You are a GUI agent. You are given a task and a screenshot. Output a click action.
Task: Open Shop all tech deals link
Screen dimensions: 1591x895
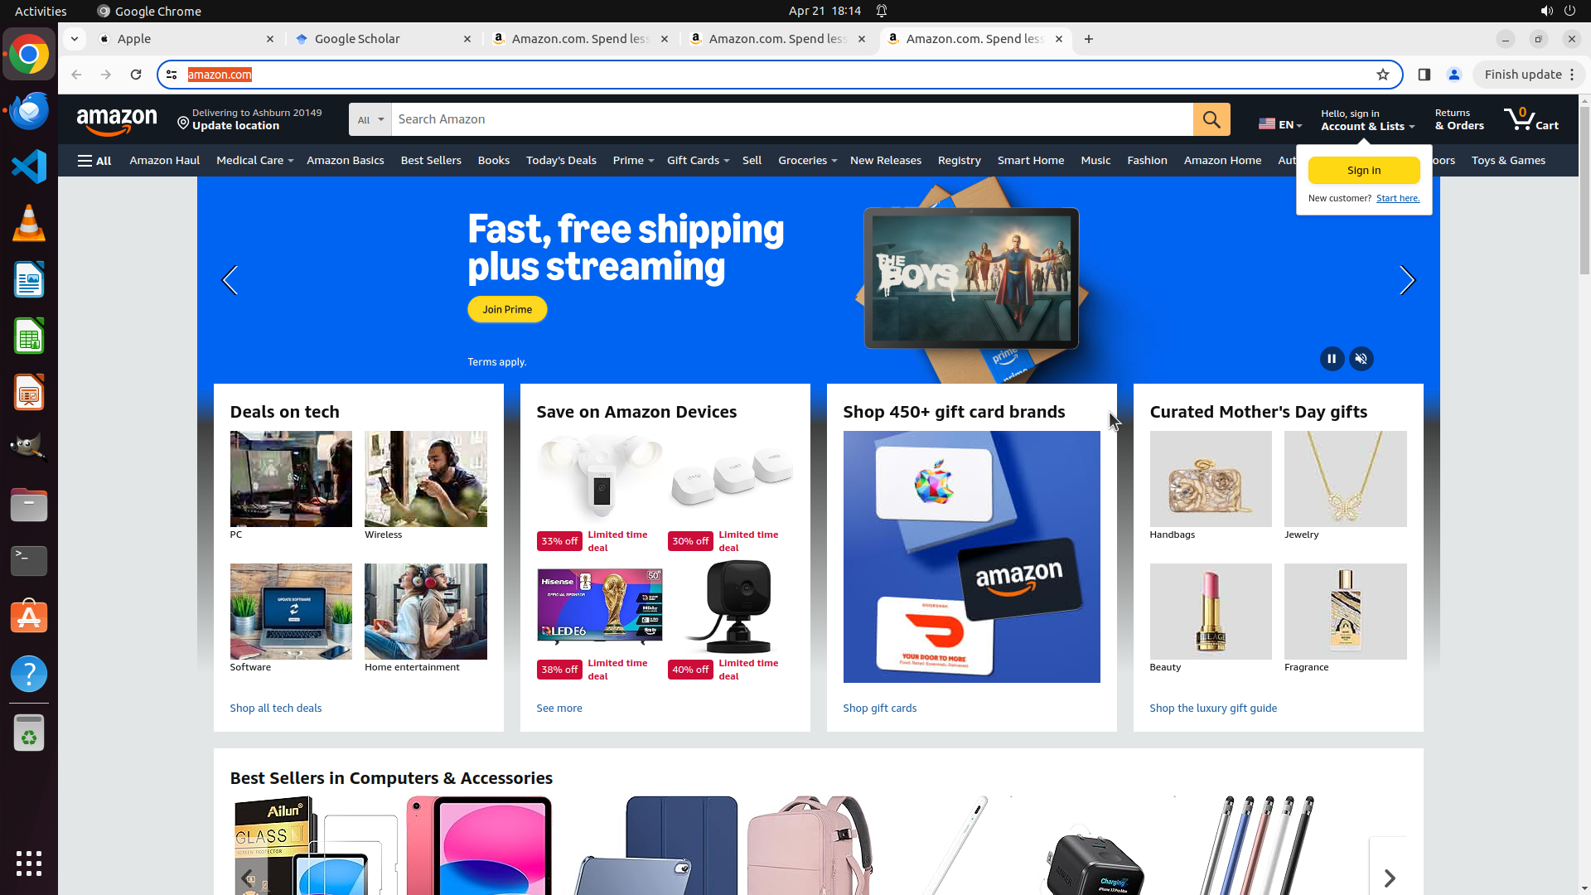pyautogui.click(x=276, y=709)
